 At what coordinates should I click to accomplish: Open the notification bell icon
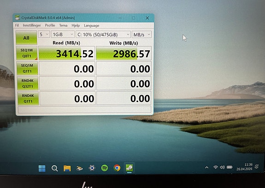coord(257,166)
